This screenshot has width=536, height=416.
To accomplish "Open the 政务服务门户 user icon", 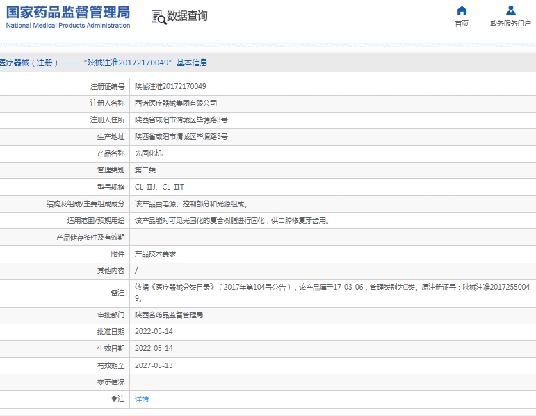I will coord(511,10).
